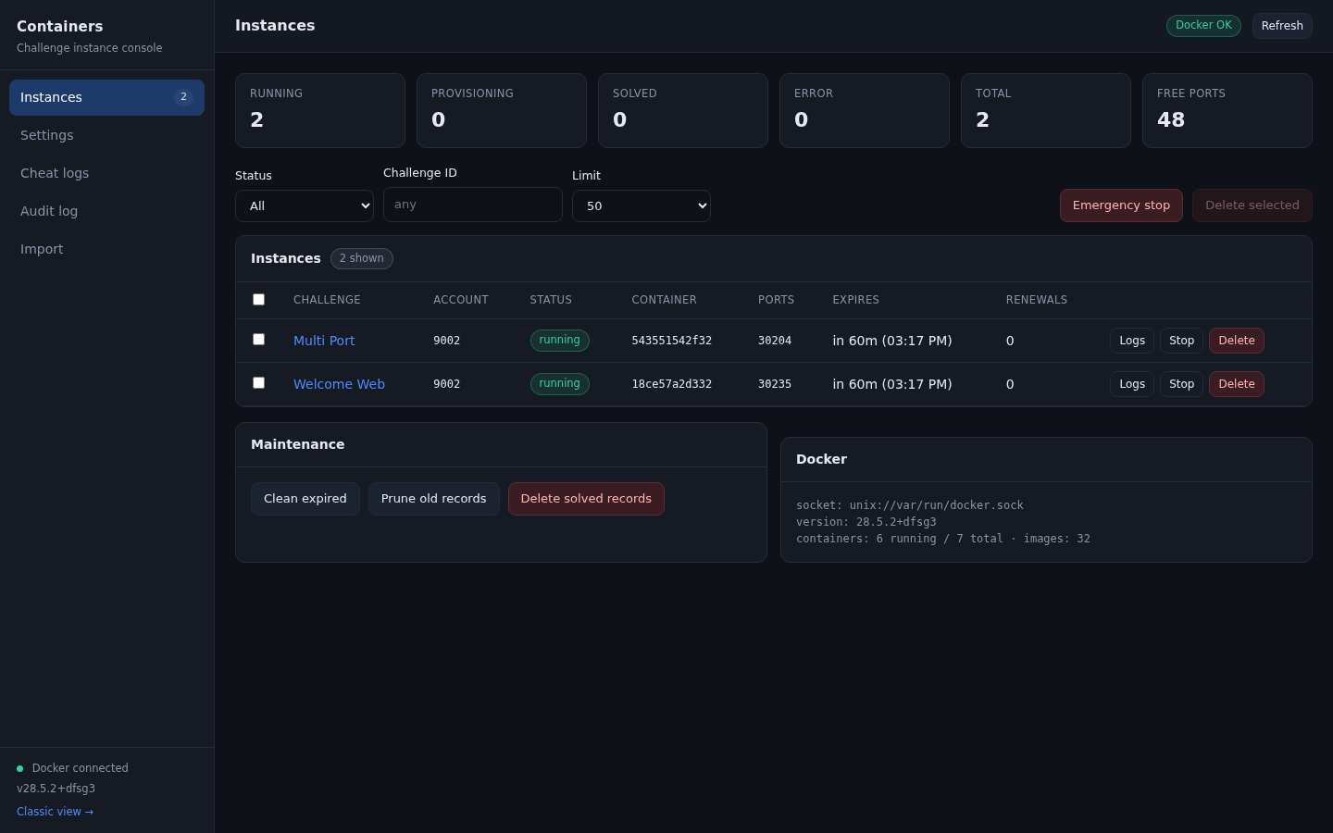Viewport: 1333px width, 833px height.
Task: Open Cheat logs in the sidebar
Action: [106, 173]
